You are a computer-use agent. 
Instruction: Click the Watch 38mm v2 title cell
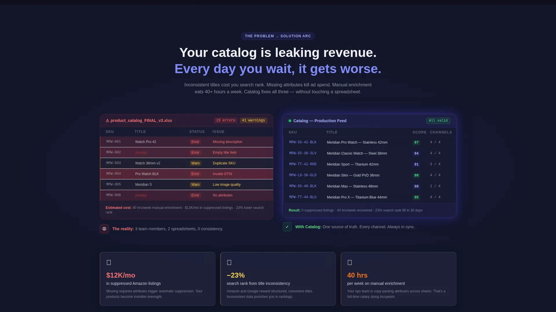[148, 163]
